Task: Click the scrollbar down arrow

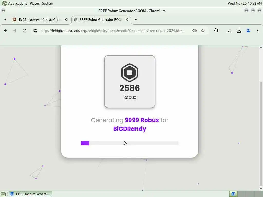Action: tap(261, 189)
